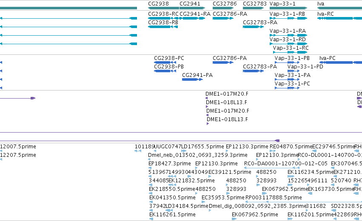This screenshot has width=362, height=221.
Task: Select the 'Vap-33-1' gene label
Action: click(282, 4)
